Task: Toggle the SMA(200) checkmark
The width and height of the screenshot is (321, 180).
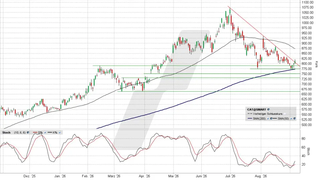Action: [x=268, y=119]
